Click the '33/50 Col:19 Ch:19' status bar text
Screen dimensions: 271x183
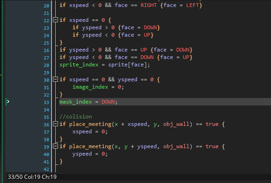(x=32, y=177)
